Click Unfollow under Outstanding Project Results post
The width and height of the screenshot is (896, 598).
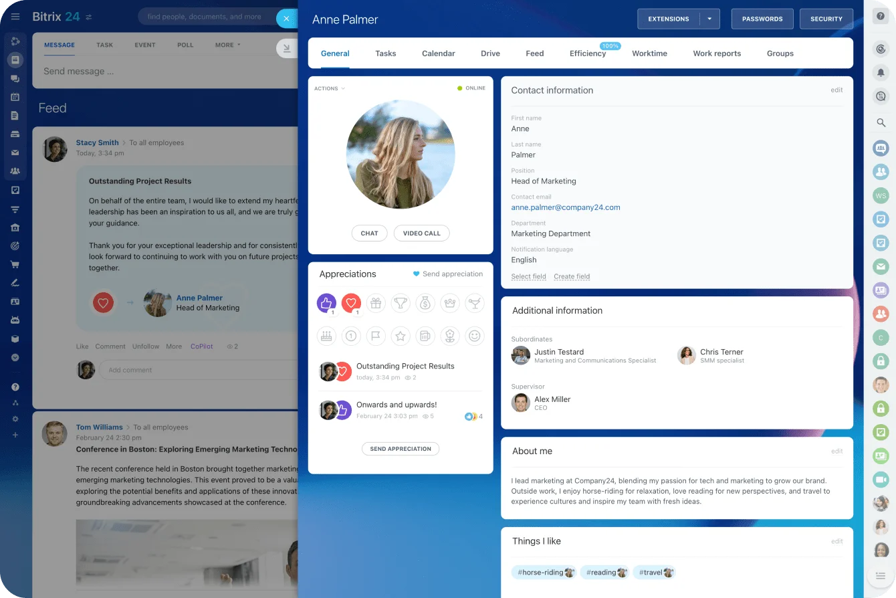pos(145,346)
